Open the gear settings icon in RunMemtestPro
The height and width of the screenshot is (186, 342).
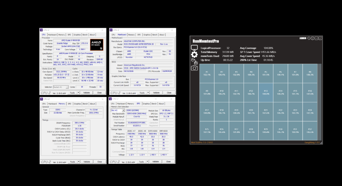click(x=194, y=55)
